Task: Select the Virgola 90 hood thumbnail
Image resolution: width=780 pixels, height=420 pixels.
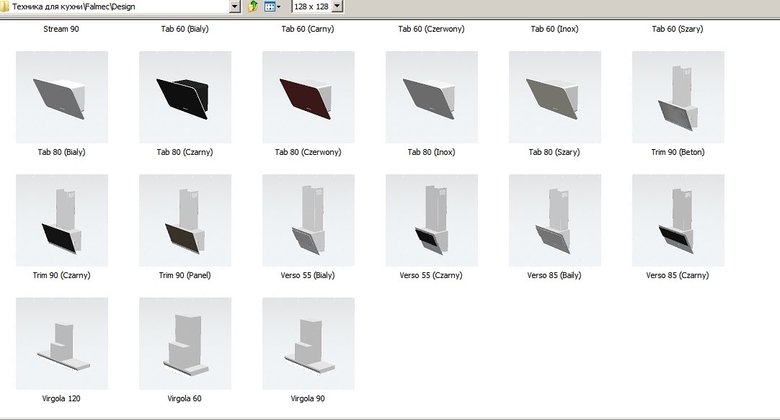Action: coord(309,344)
